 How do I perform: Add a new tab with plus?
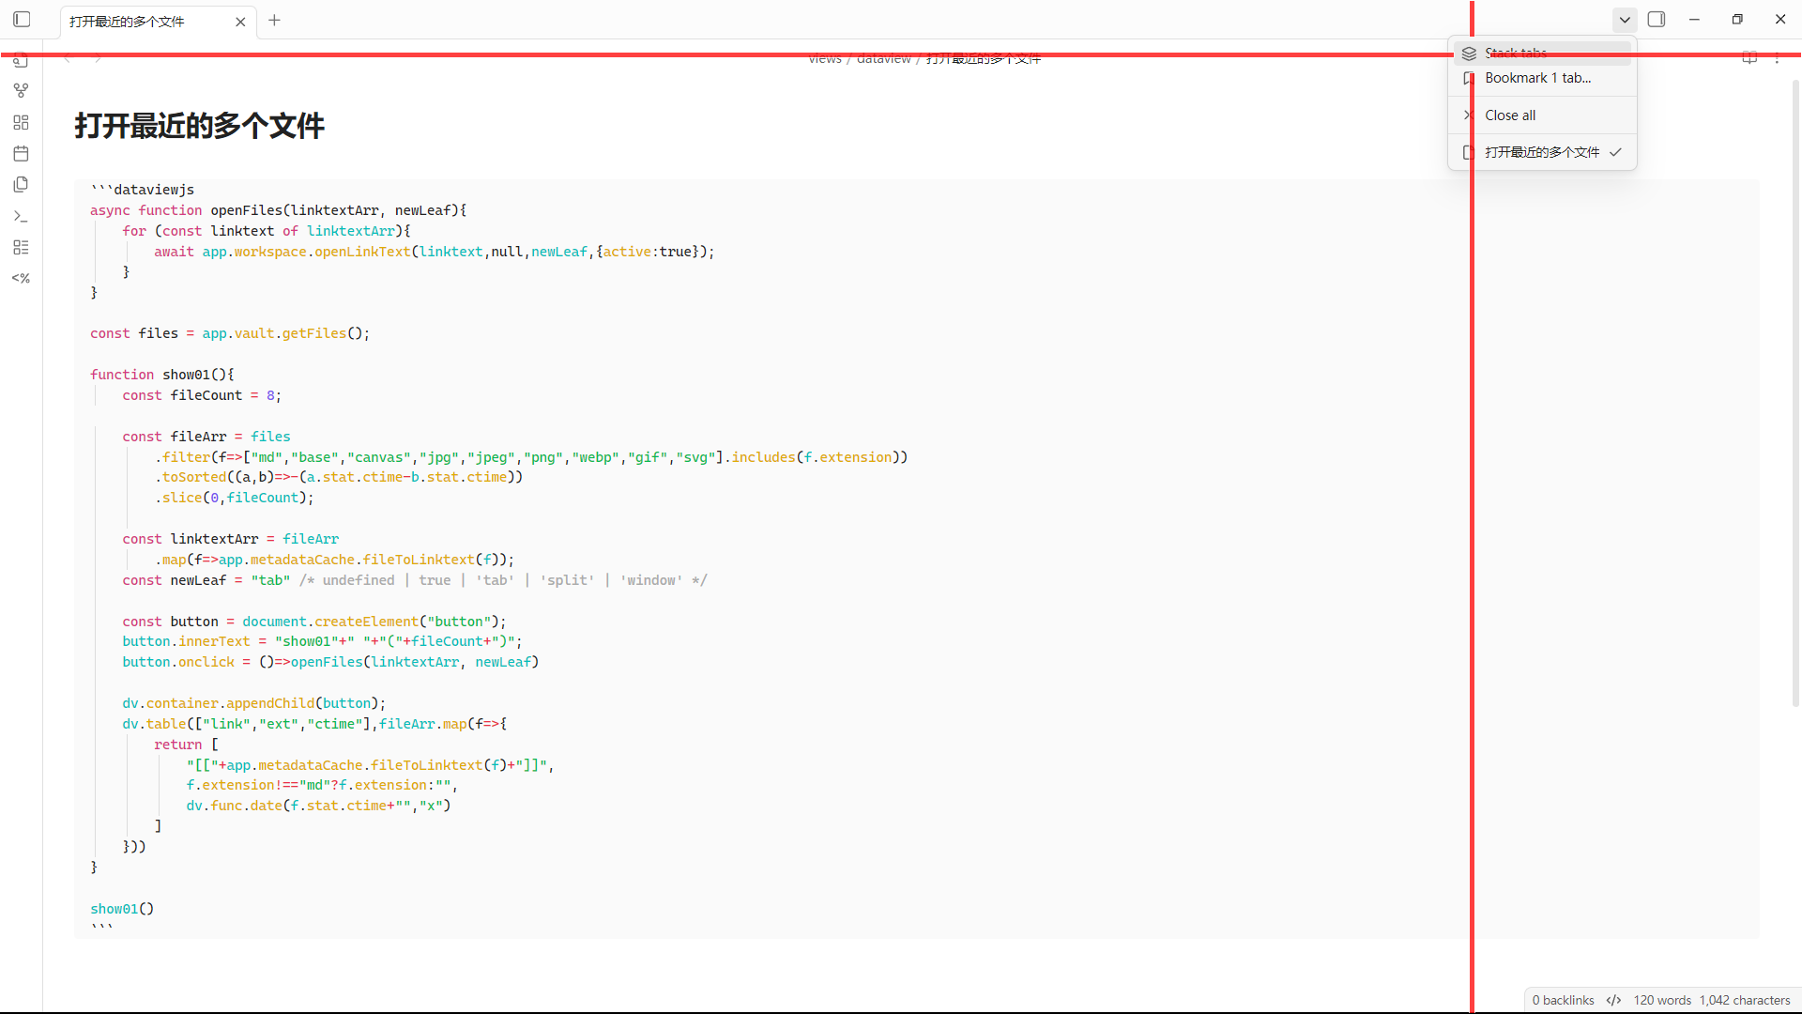[274, 20]
